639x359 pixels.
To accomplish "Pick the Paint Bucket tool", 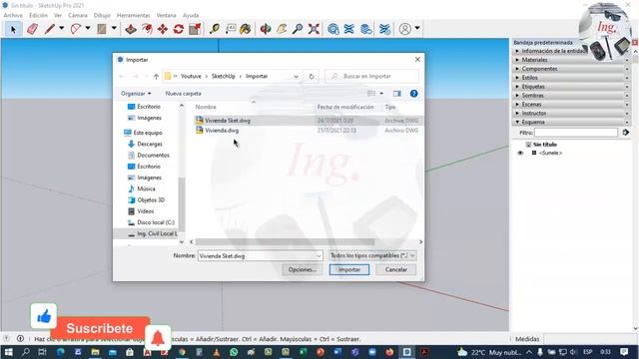I will 246,29.
